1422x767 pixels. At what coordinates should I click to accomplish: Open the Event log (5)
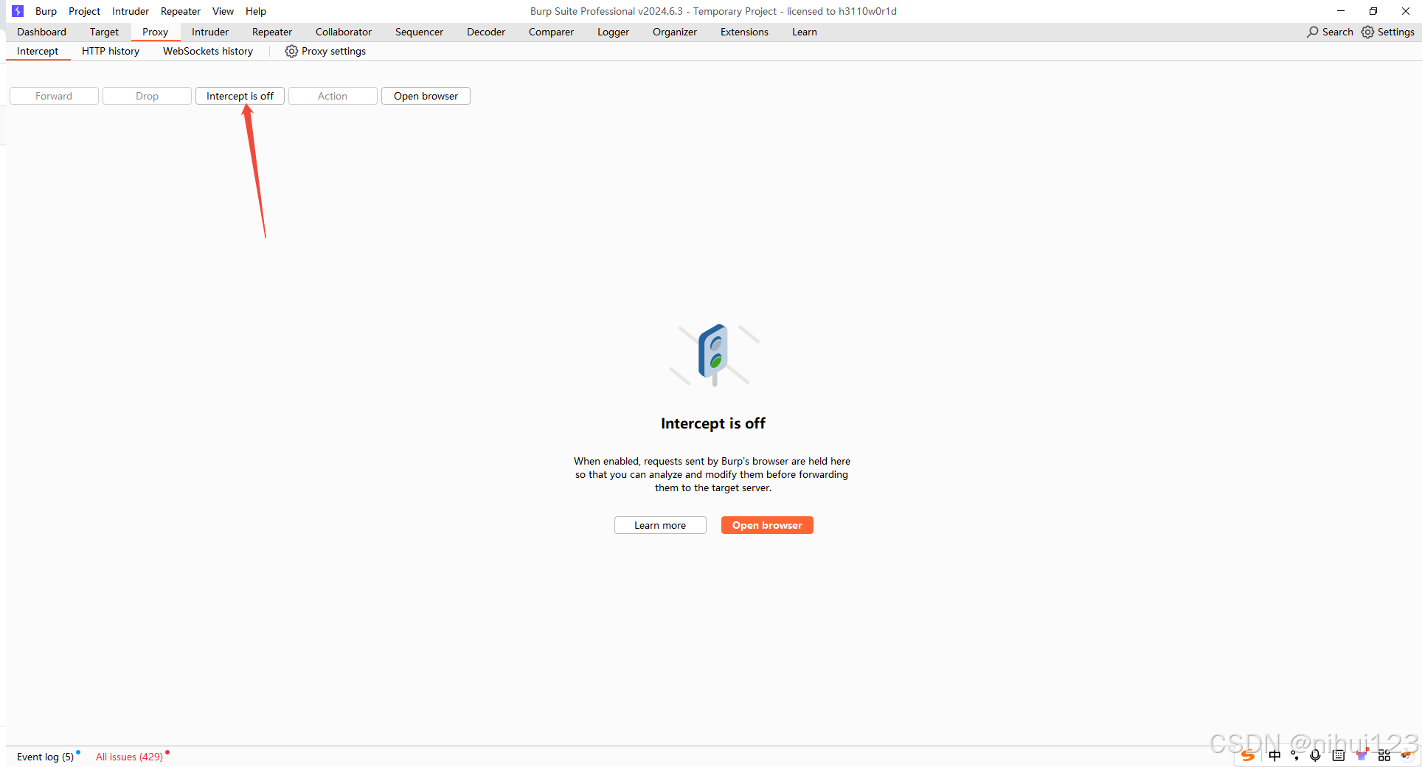46,757
